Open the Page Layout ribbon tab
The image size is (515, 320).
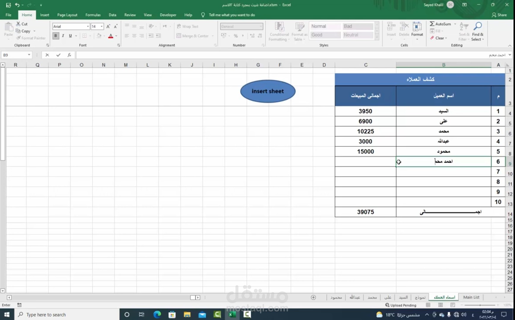[67, 15]
